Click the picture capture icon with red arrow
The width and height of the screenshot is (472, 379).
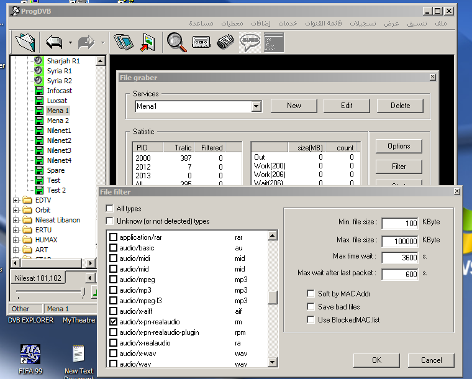(148, 42)
